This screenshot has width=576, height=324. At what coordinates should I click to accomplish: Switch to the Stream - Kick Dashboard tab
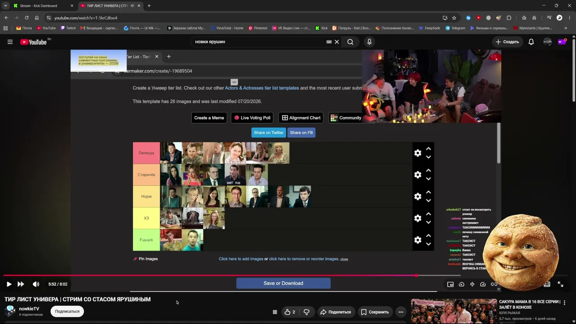coord(44,6)
